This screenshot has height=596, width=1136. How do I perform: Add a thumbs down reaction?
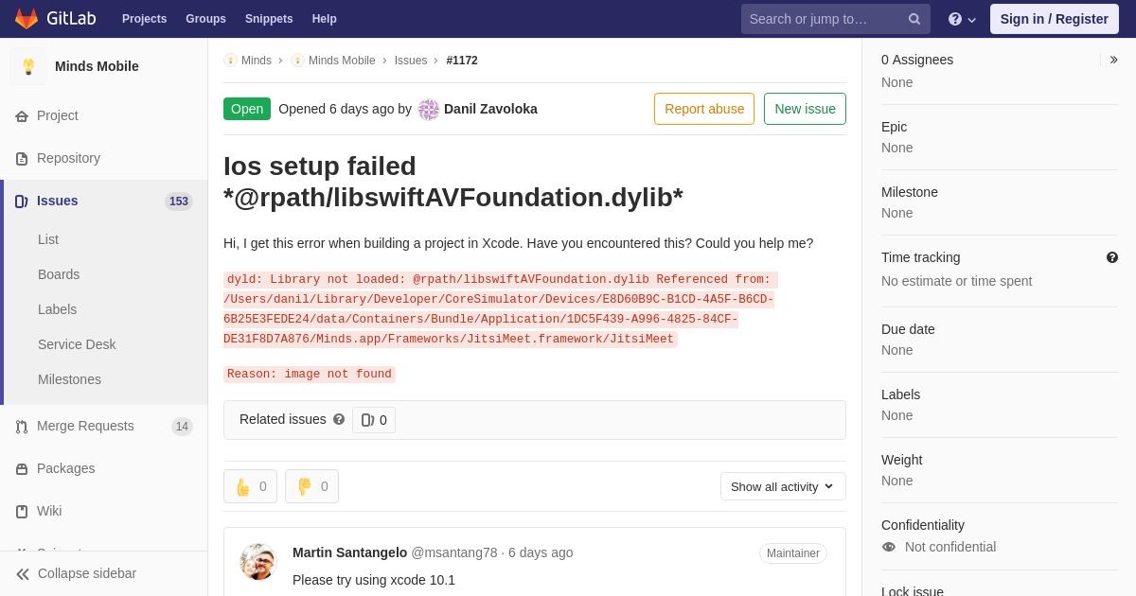311,486
